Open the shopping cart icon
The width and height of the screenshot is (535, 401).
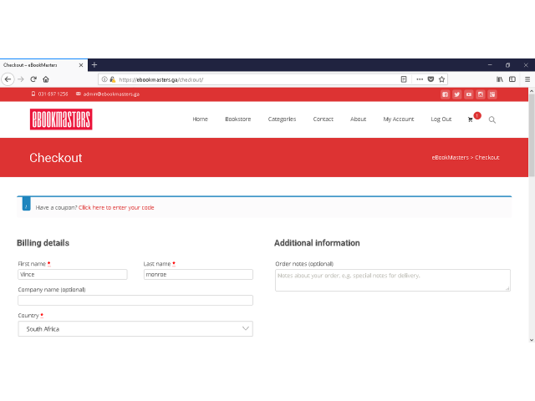click(470, 119)
